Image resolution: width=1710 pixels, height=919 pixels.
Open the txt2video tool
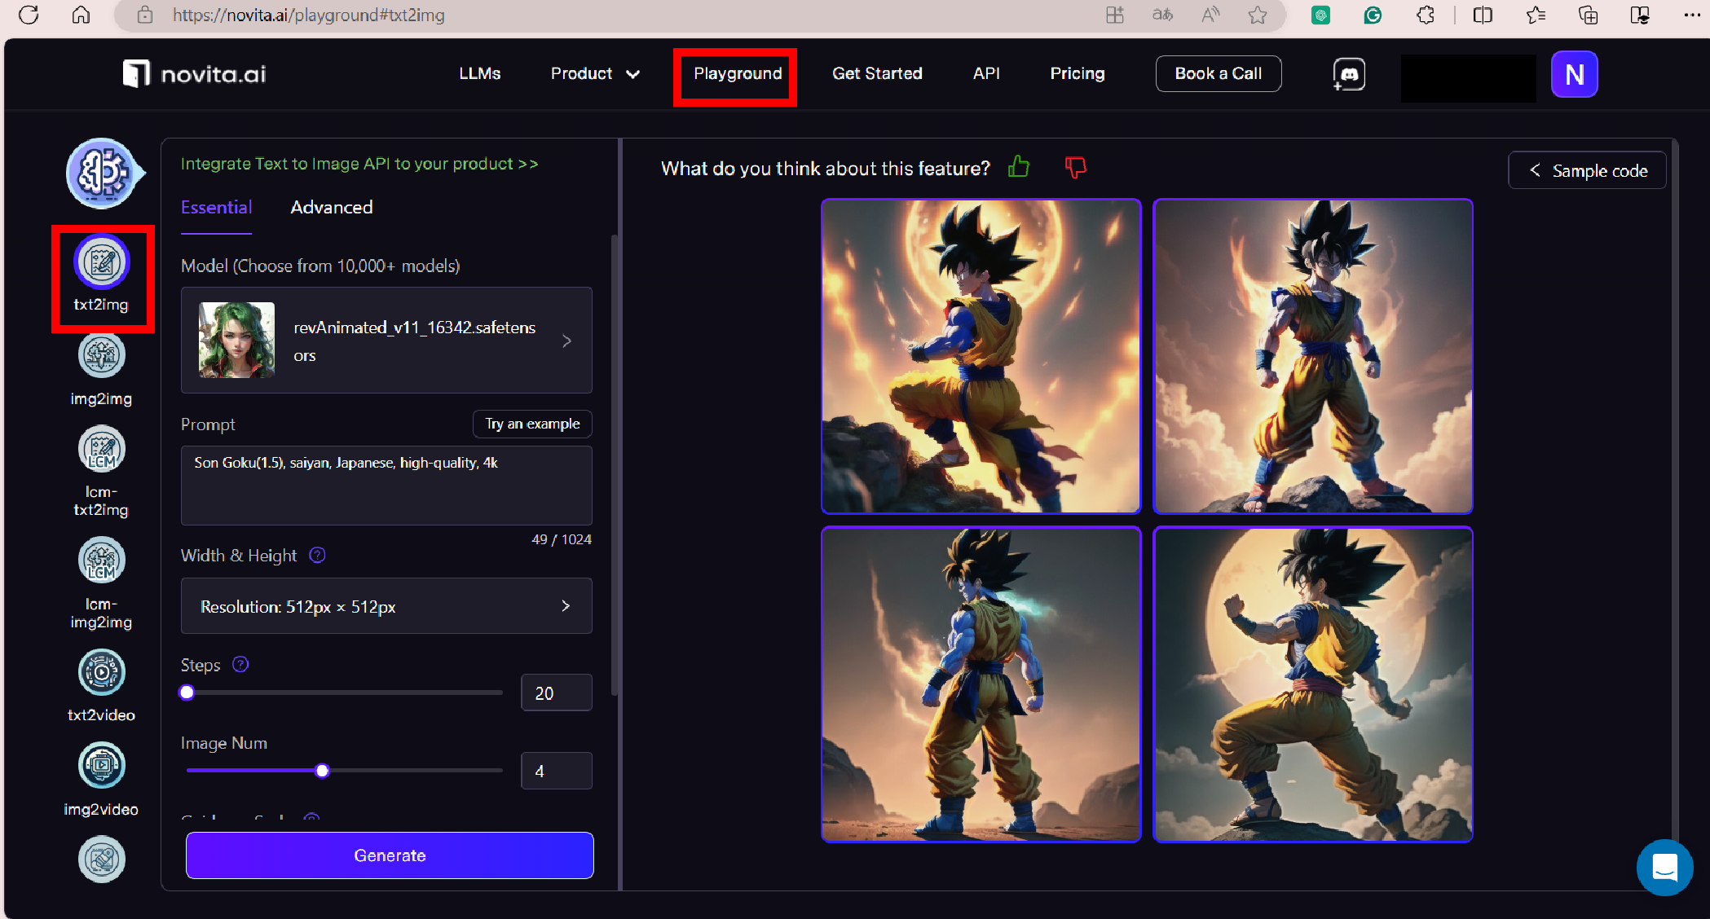click(x=101, y=673)
